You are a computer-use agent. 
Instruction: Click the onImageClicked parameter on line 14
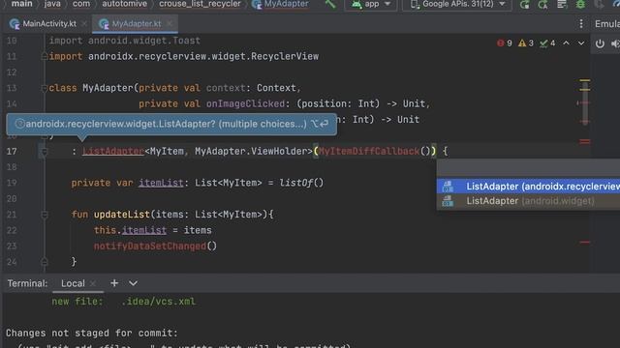[245, 103]
